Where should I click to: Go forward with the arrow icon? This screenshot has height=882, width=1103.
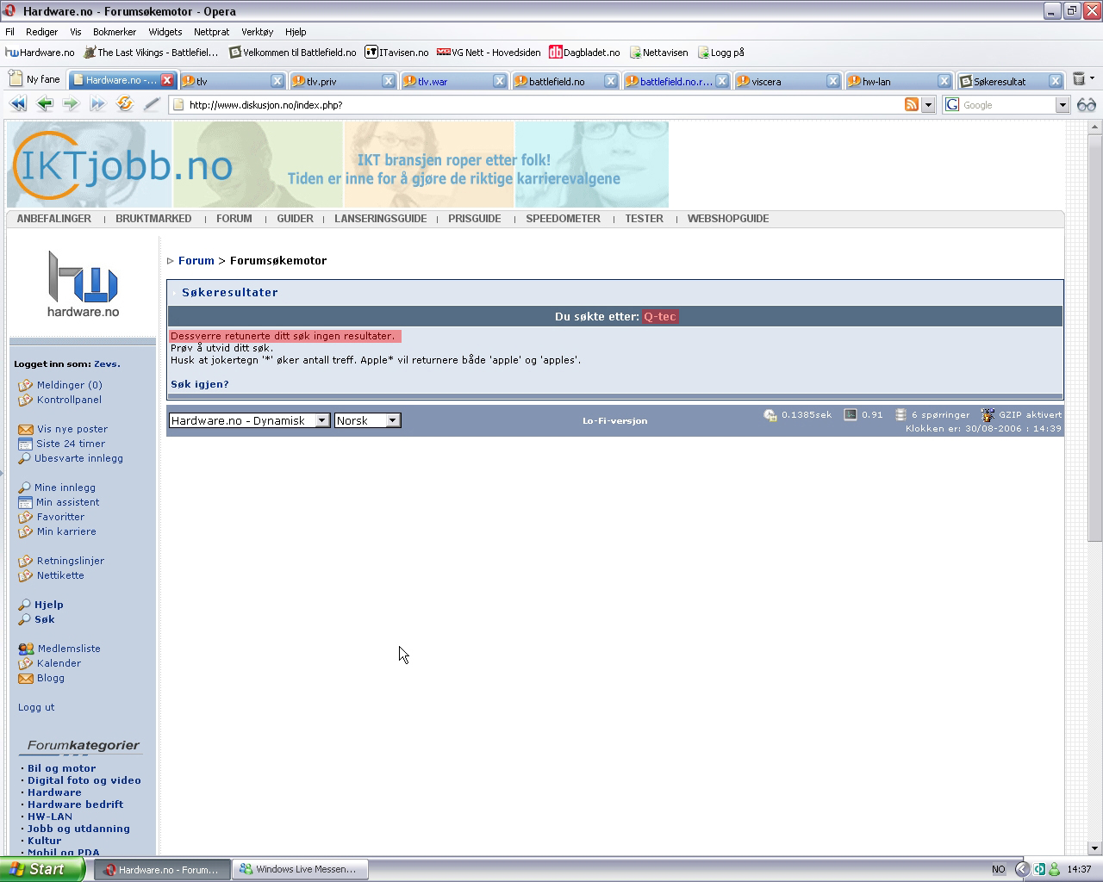pyautogui.click(x=71, y=104)
